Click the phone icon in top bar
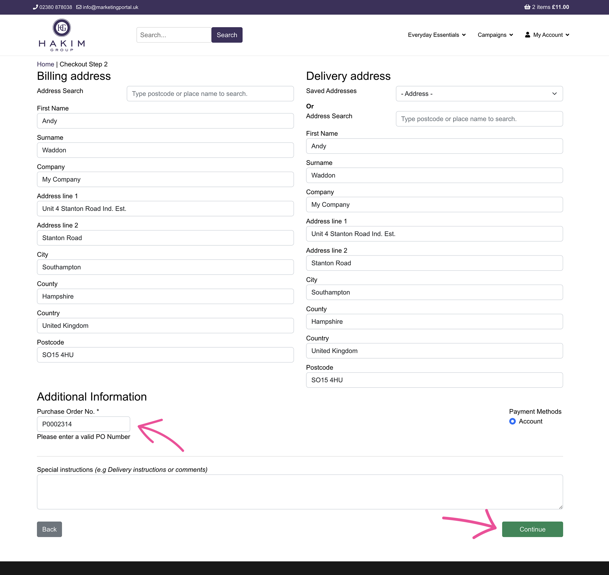609x575 pixels. 35,7
